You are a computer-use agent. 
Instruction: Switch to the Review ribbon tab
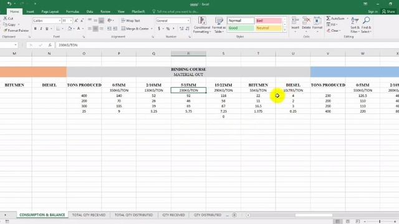tap(105, 12)
